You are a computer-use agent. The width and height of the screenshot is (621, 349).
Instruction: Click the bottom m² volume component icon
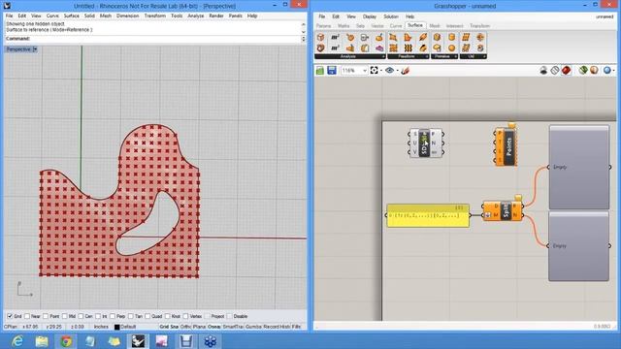point(335,48)
